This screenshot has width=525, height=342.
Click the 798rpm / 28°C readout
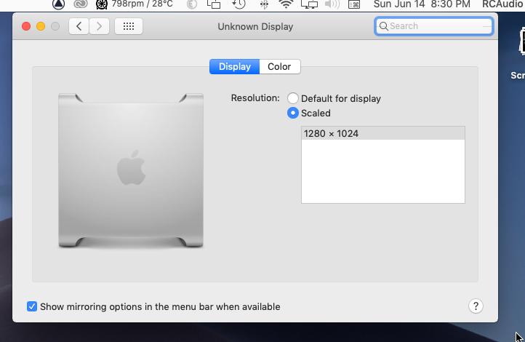[x=143, y=4]
